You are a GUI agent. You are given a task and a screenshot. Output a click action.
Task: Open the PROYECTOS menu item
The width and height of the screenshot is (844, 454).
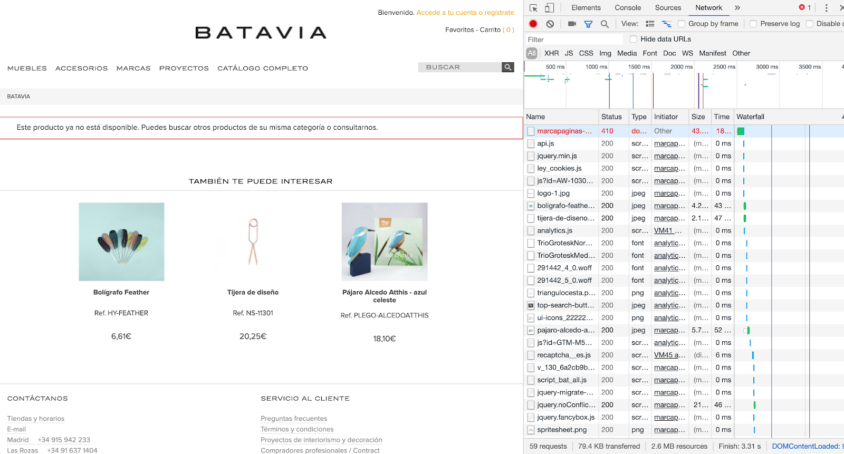(x=184, y=68)
